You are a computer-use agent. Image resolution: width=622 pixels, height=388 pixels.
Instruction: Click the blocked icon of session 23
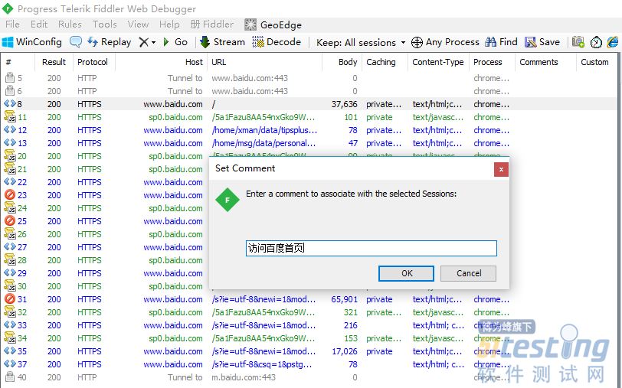[9, 195]
